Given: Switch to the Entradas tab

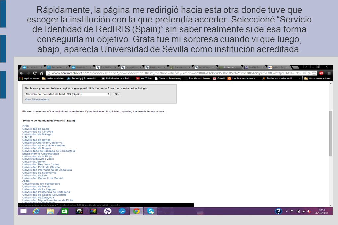Looking at the screenshot, I should pyautogui.click(x=57, y=67).
